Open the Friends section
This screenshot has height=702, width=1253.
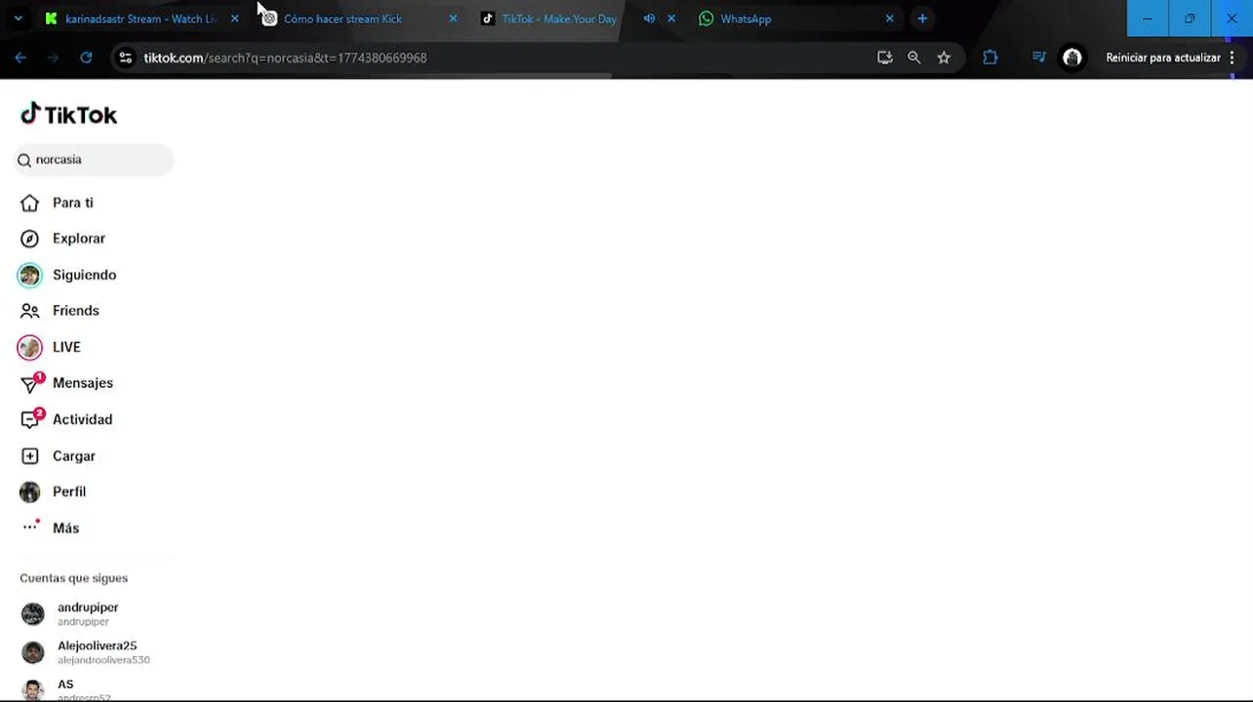point(75,311)
